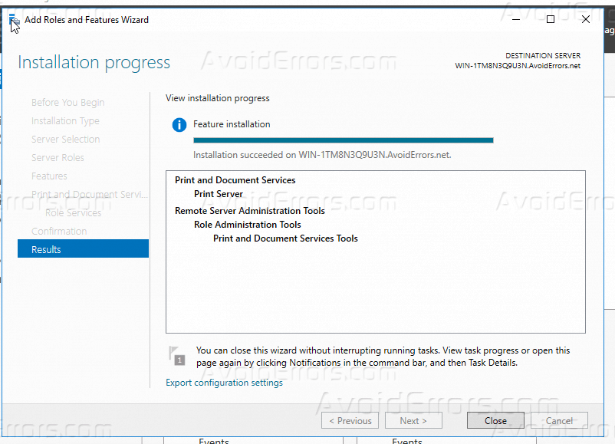Close the Add Roles and Features Wizard
615x444 pixels.
pos(495,420)
